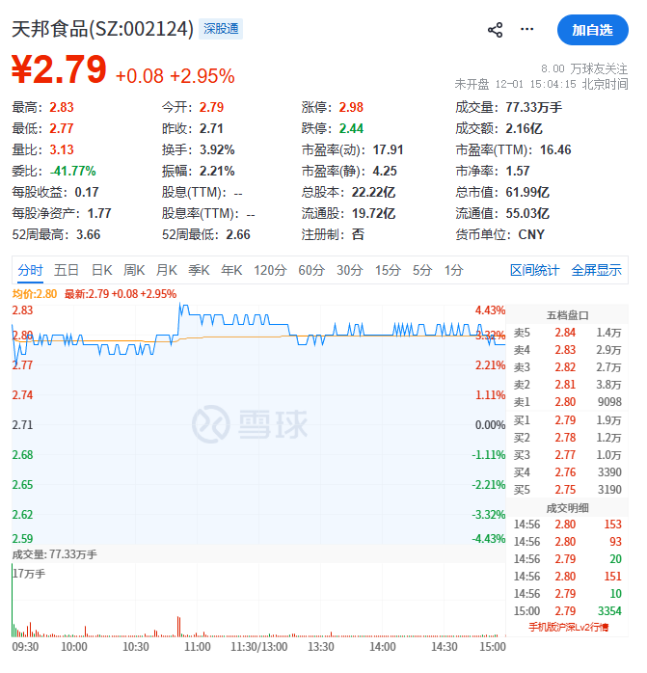Select the 卖3 order row at 2.82

(567, 367)
